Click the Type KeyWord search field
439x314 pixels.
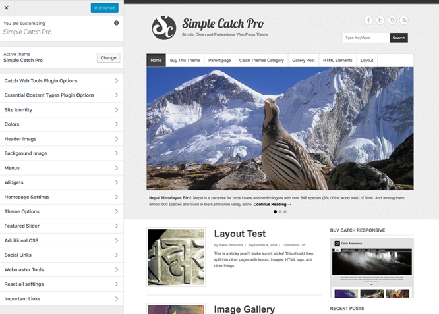366,38
